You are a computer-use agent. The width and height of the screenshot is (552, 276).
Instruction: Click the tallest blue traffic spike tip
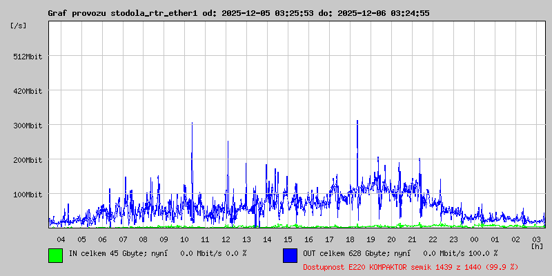click(x=357, y=121)
